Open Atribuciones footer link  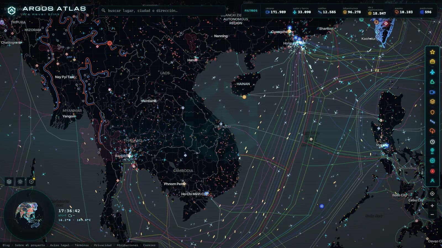pyautogui.click(x=127, y=245)
